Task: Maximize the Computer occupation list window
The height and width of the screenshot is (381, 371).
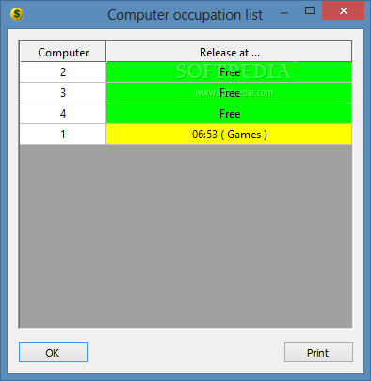Action: [x=310, y=11]
